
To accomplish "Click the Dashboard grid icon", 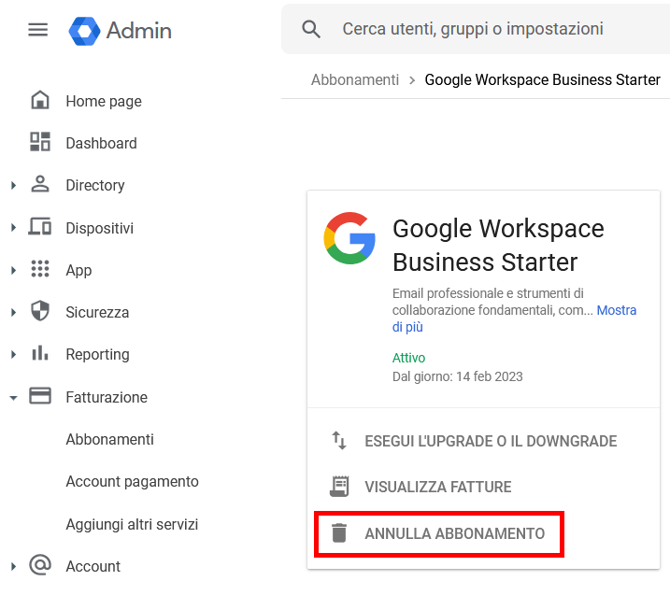I will coord(40,142).
